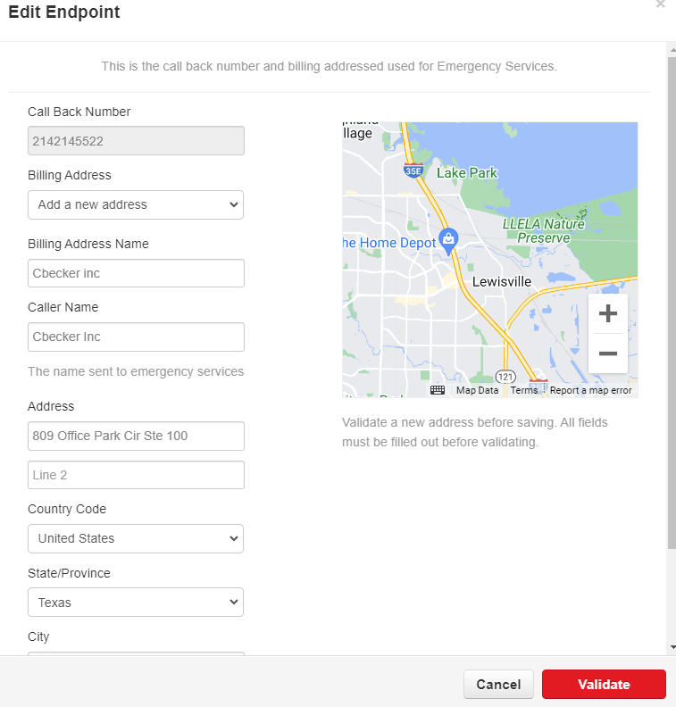Click the Map Data label
The height and width of the screenshot is (707, 676).
[x=477, y=390]
